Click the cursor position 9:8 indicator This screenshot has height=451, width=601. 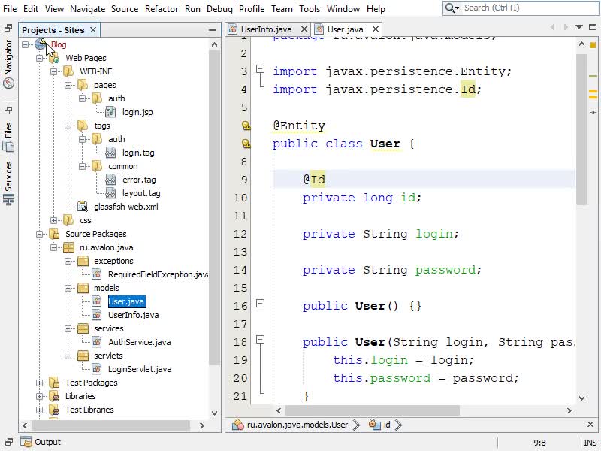point(539,443)
